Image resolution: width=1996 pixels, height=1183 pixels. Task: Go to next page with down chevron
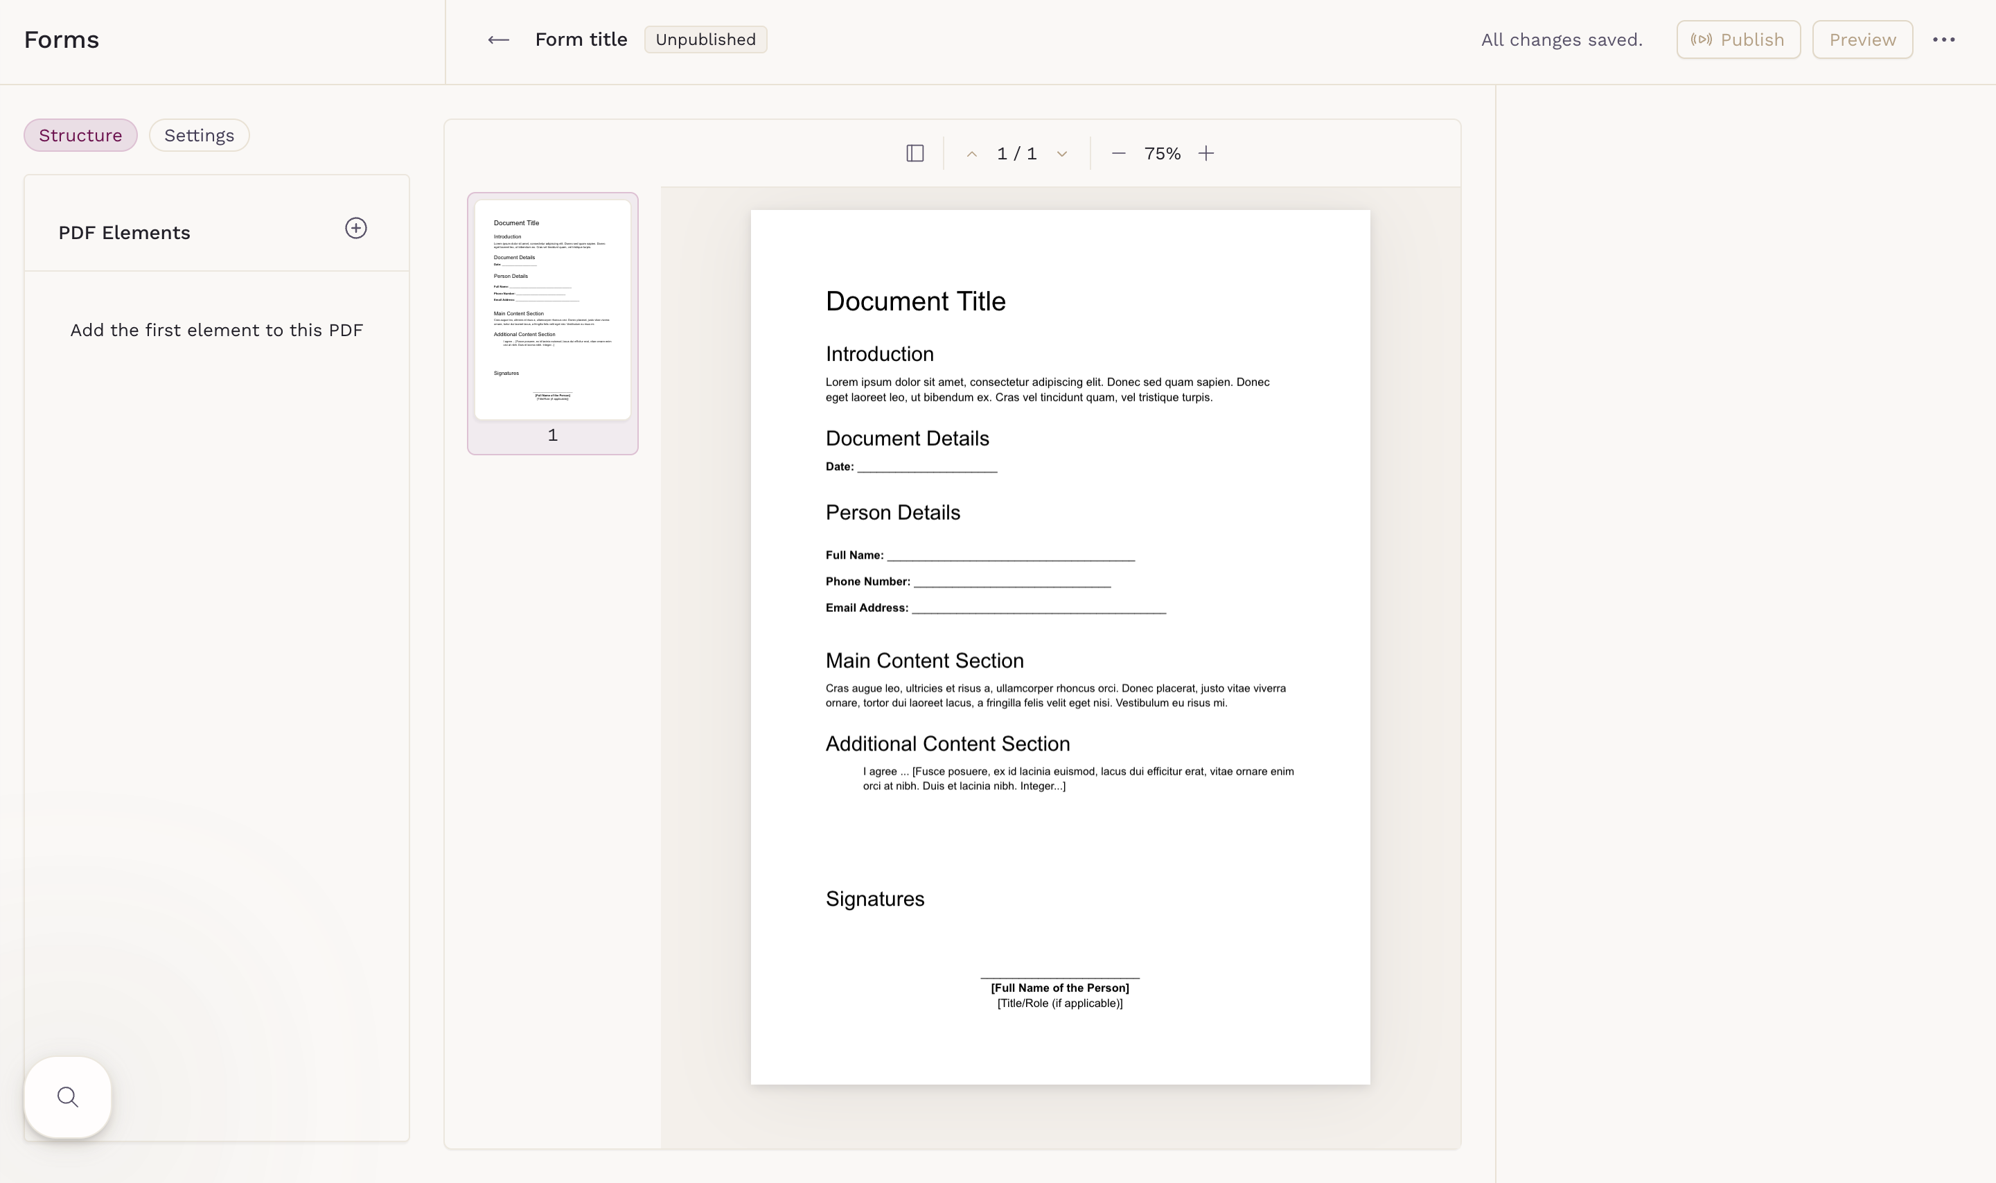[1061, 155]
